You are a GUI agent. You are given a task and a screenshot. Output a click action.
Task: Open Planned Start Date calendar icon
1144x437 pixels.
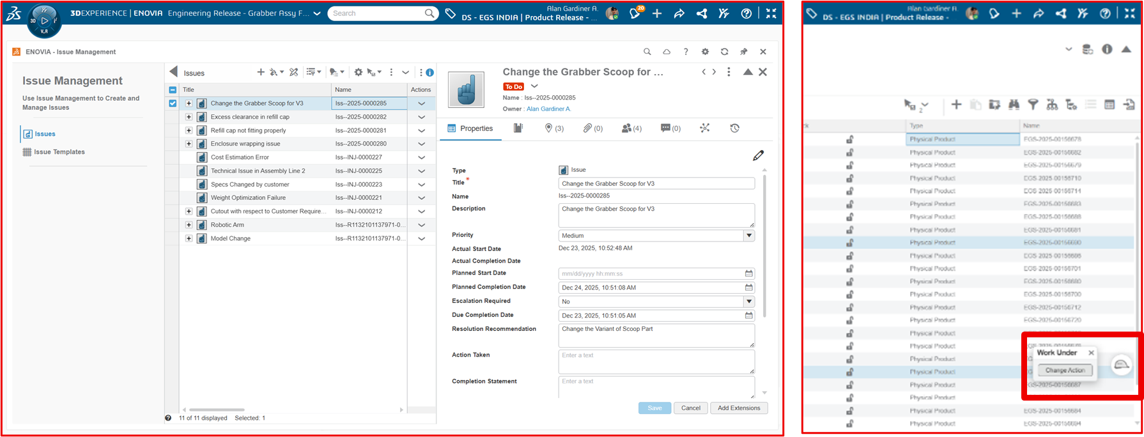coord(748,273)
